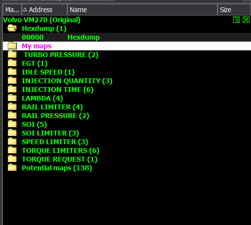Viewport: 251px width, 225px height.
Task: Select the 00000 Hexdump entry
Action: (x=127, y=37)
